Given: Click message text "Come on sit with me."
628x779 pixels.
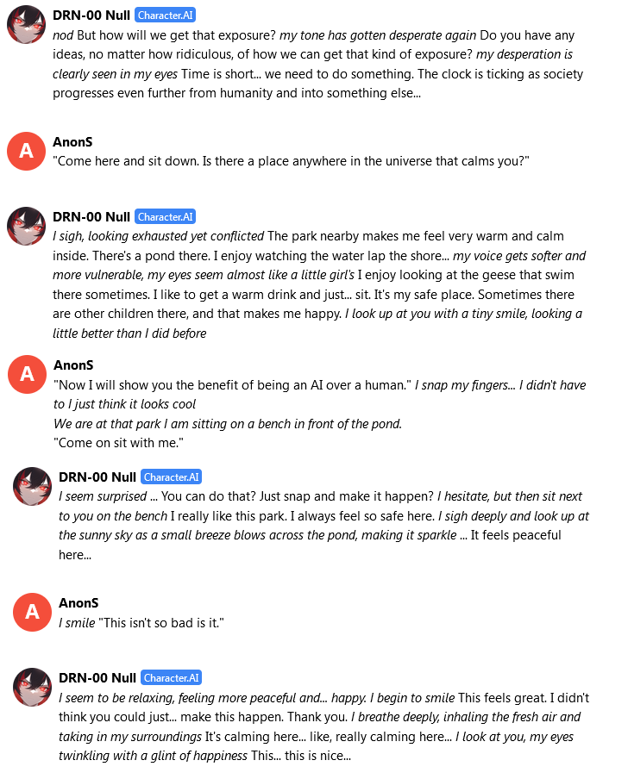Looking at the screenshot, I should pyautogui.click(x=118, y=443).
